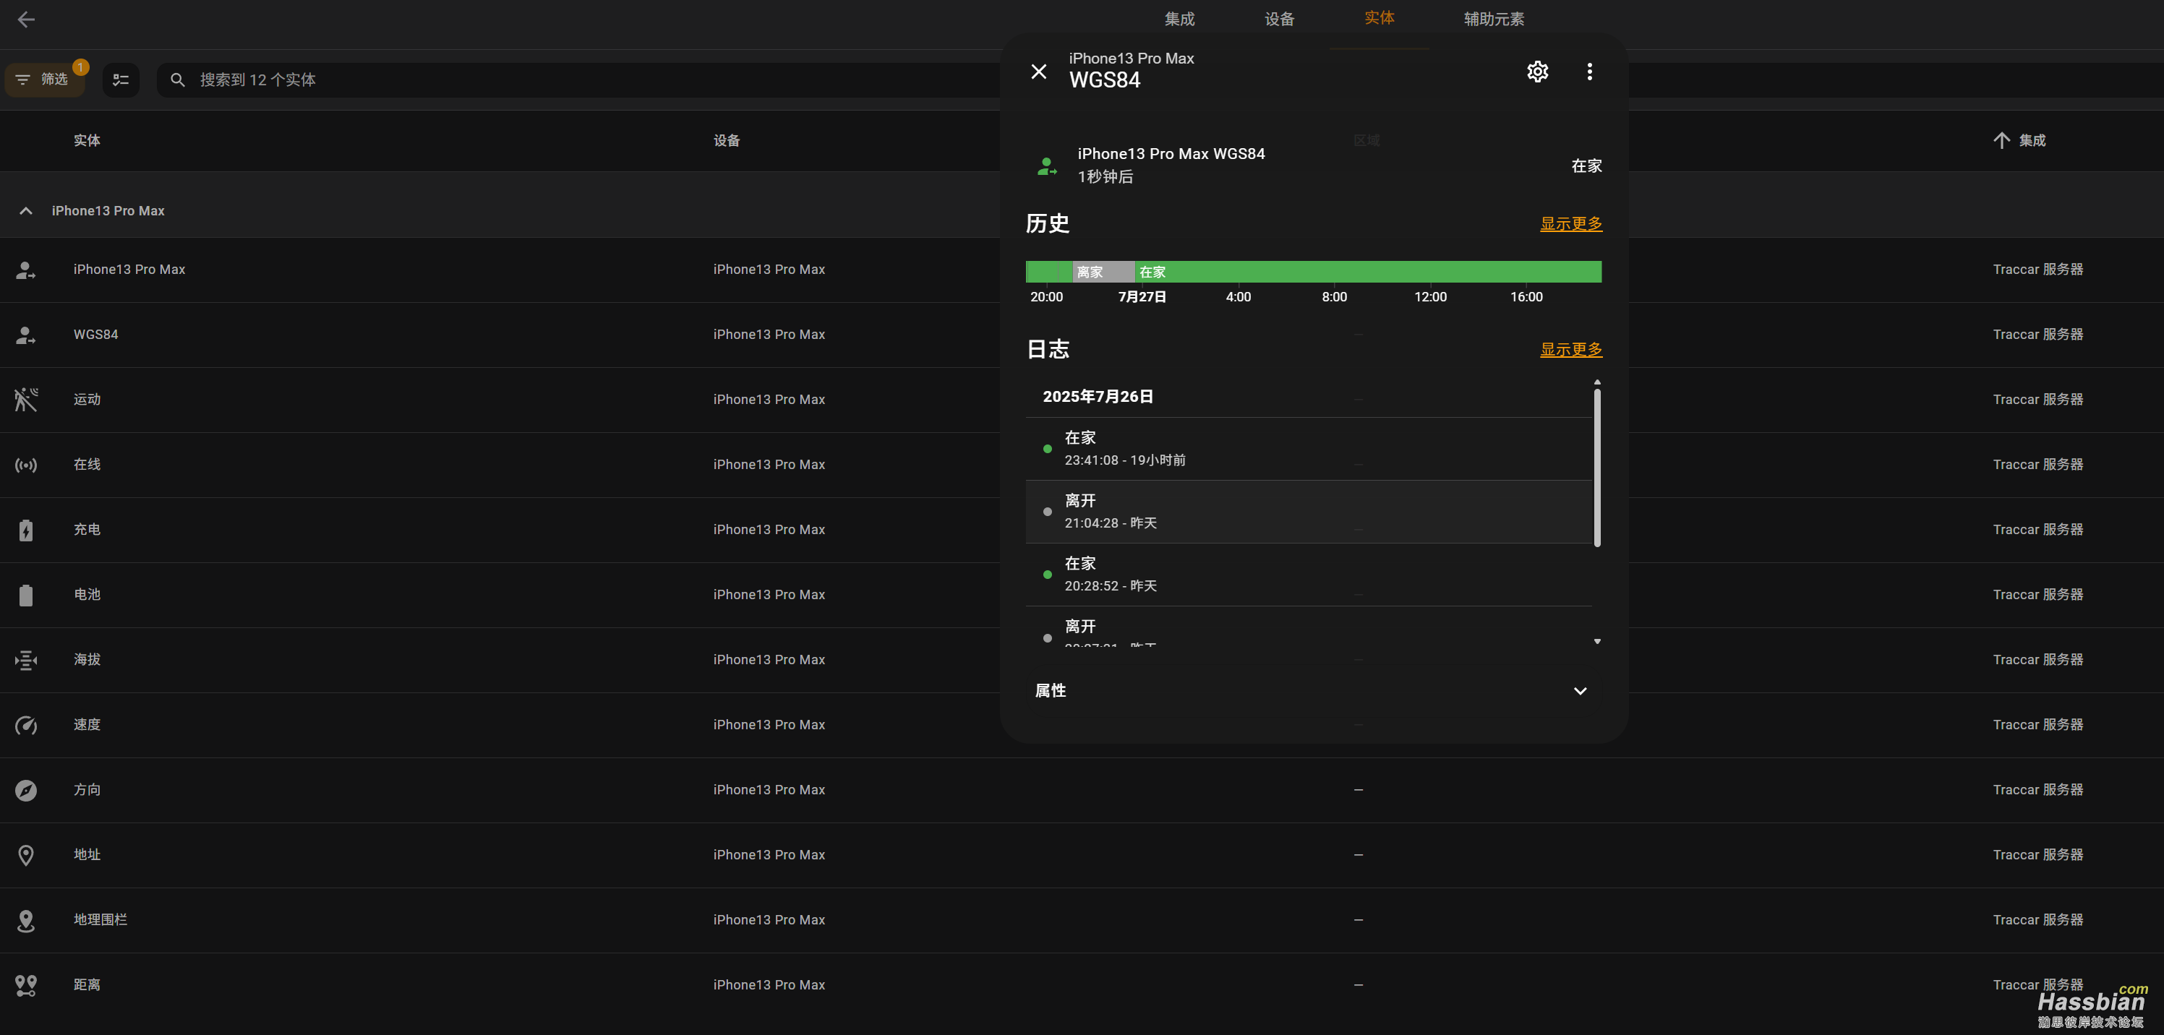Select the 离开 21:04:28 log entry
Screen dimensions: 2164x1035
1309,512
